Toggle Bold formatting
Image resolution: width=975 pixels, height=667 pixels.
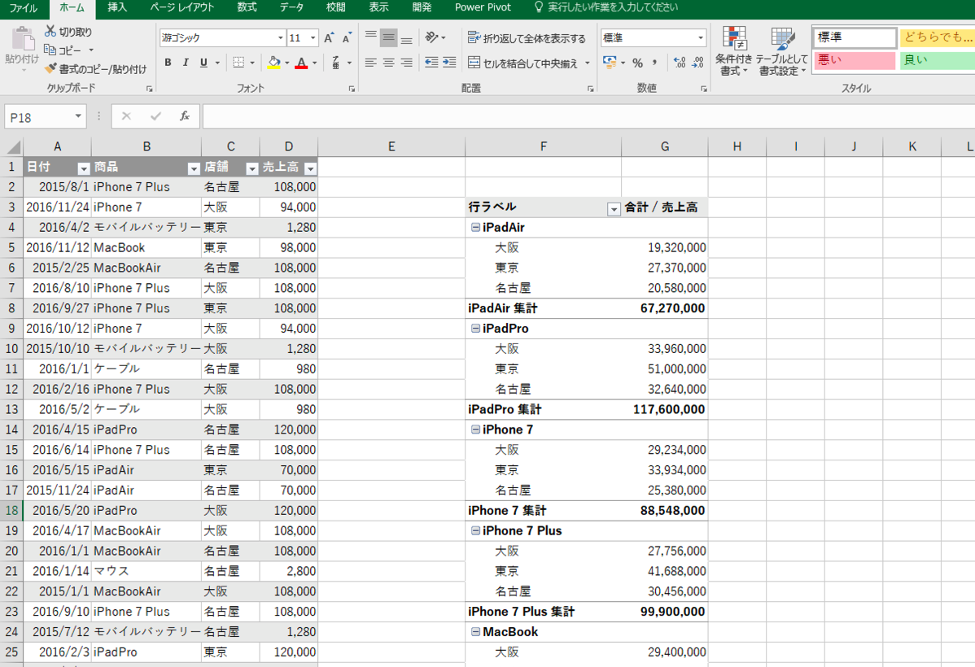[168, 63]
